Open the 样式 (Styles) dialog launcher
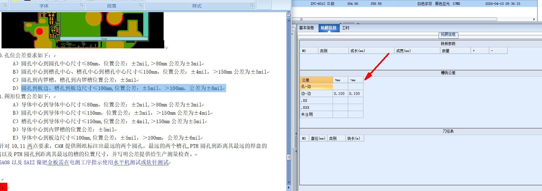Screen dimensions: 542x191 [252, 5]
